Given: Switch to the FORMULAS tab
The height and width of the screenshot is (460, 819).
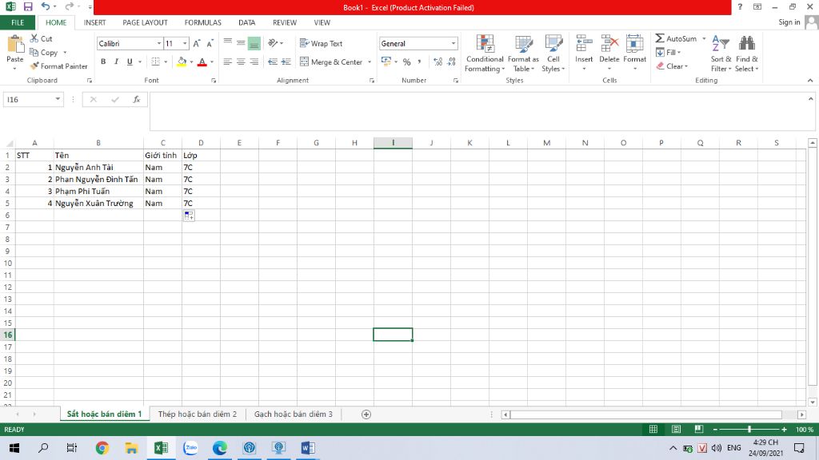Looking at the screenshot, I should click(x=202, y=22).
